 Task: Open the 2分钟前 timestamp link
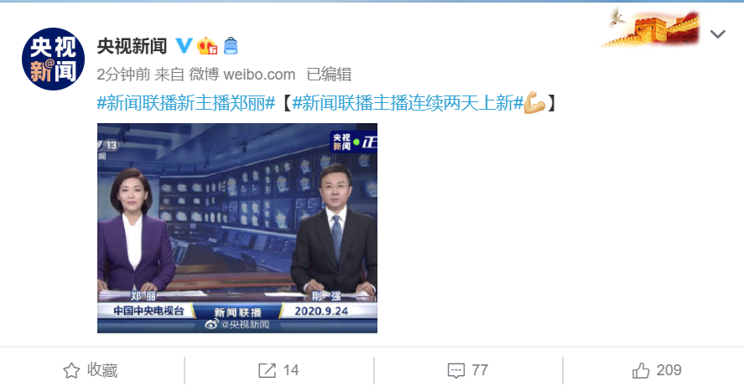(123, 75)
